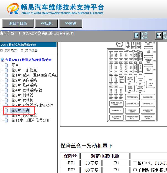This screenshot has height=173, width=167.
Task: Open 第0章 一般信息
Action: click(x=24, y=70)
